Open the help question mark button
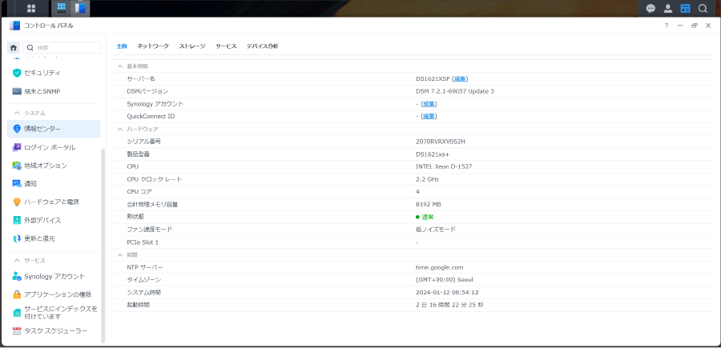Screen dimensions: 721x348 tap(666, 26)
